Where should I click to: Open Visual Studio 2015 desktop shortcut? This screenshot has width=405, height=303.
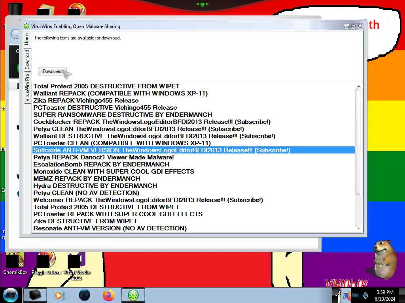click(77, 267)
